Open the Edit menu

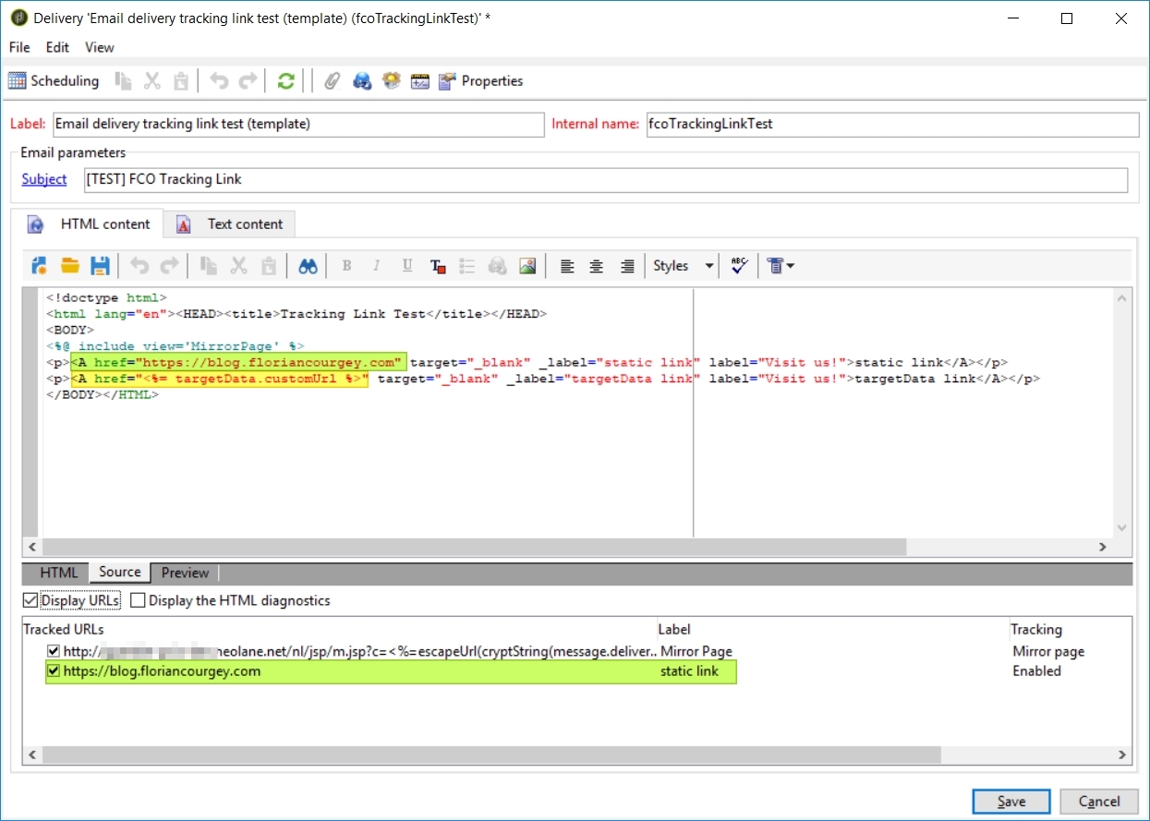coord(57,47)
